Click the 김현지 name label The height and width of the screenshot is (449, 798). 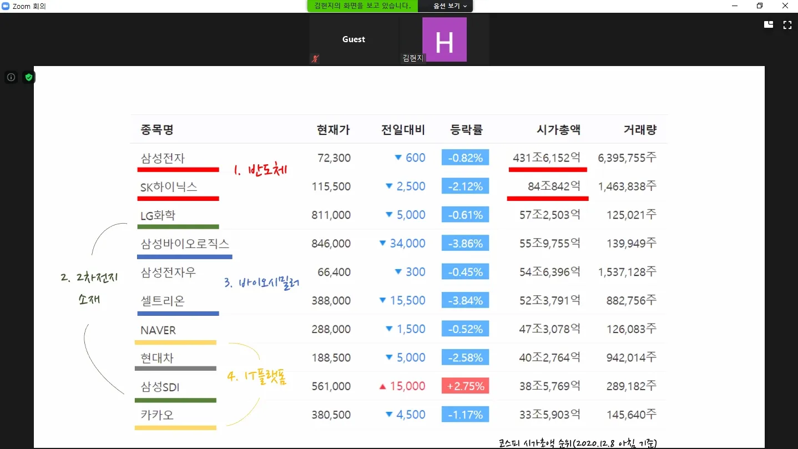412,58
